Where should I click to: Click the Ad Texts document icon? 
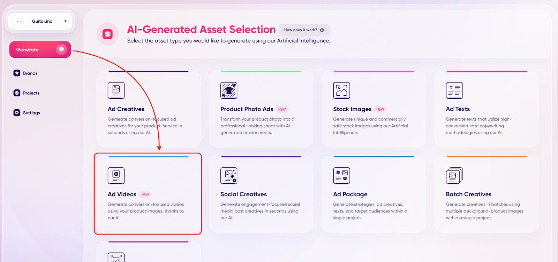[454, 90]
